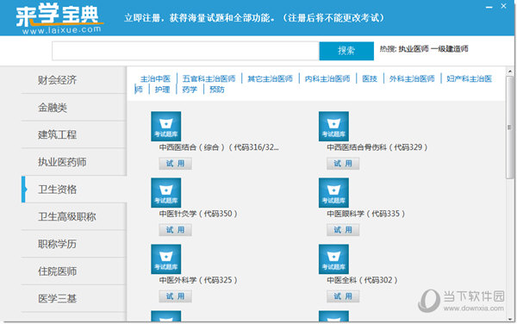This screenshot has width=517, height=324.
Task: Click title 中西医结合（综合）（代码316/32...
Action: click(x=219, y=147)
